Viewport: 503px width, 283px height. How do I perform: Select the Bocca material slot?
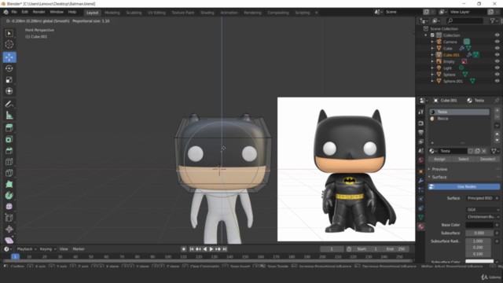[x=459, y=119]
